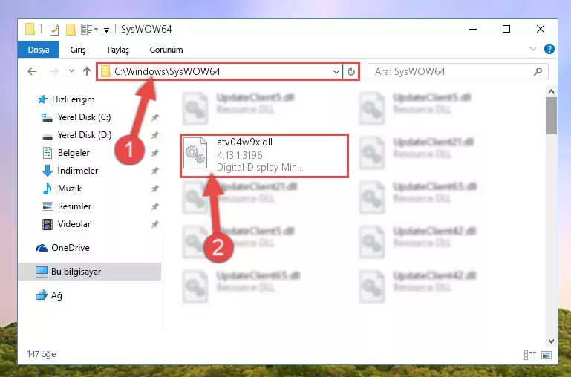Click the pin icon next to Resimler
The width and height of the screenshot is (571, 377).
(155, 206)
